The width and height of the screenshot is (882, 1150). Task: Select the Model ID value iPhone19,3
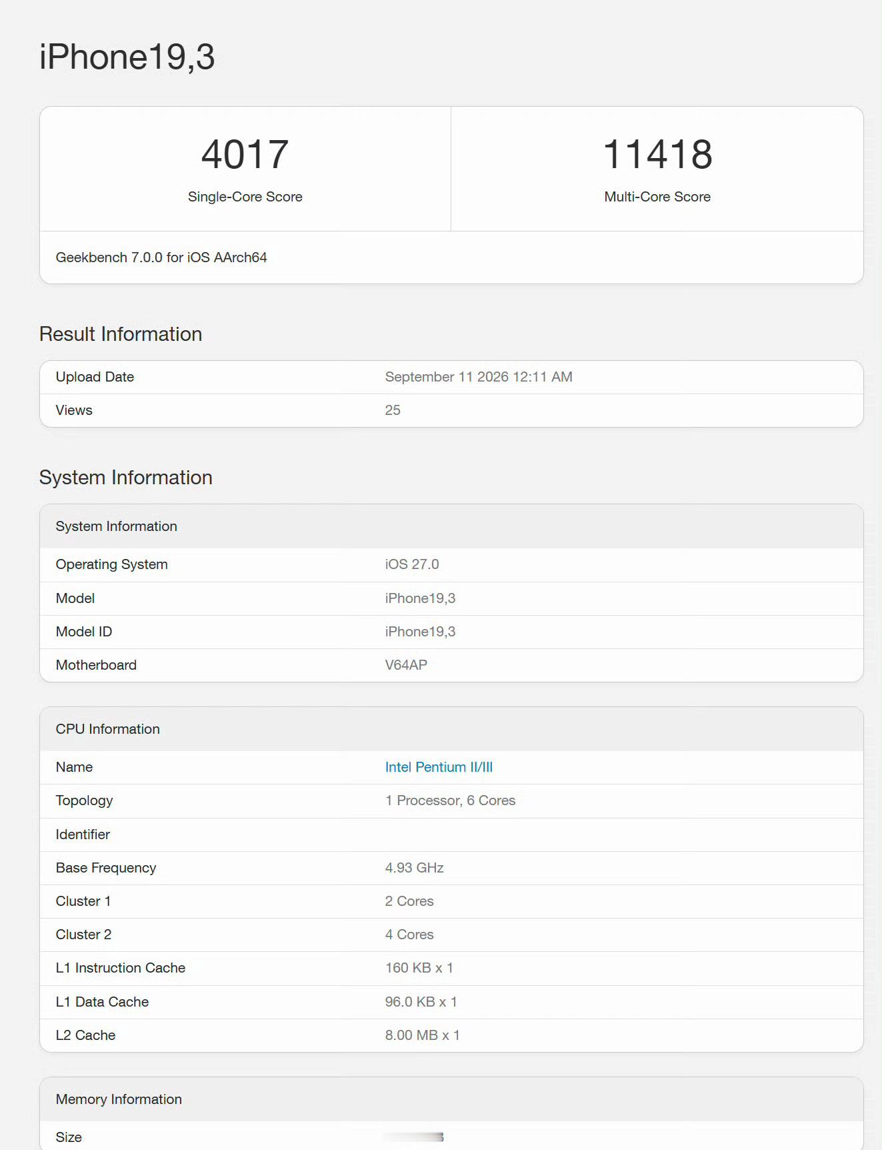(420, 632)
